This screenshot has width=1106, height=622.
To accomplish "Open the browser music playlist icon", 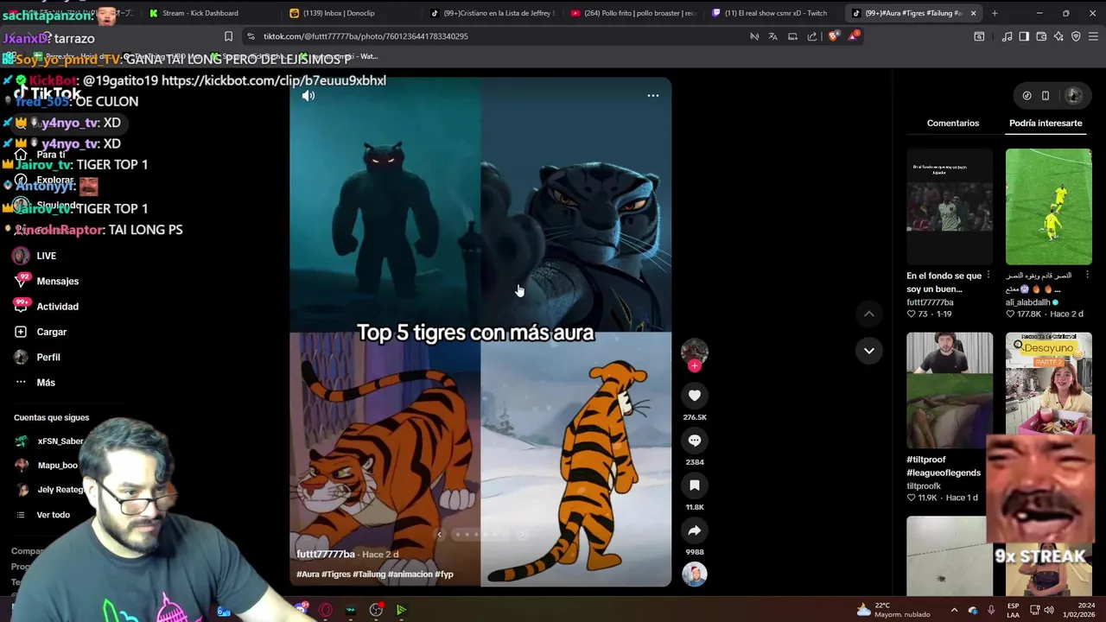I will [x=1007, y=36].
